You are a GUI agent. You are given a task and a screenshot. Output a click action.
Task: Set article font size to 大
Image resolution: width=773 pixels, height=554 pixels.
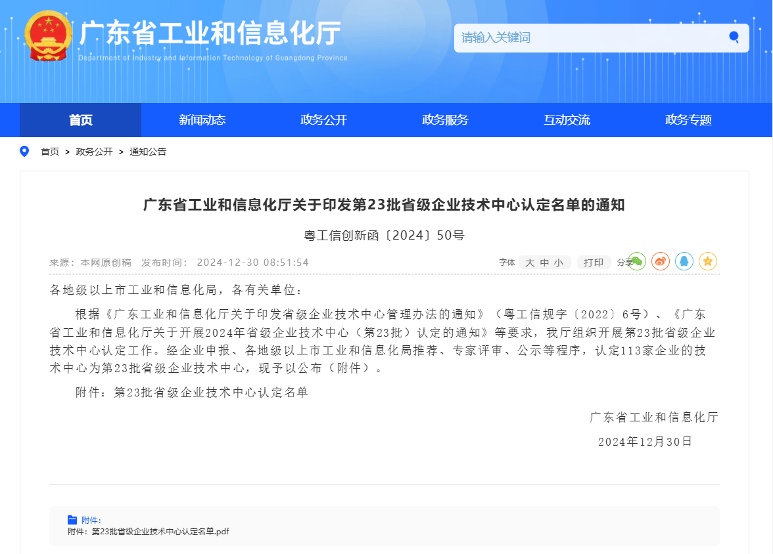coord(530,262)
